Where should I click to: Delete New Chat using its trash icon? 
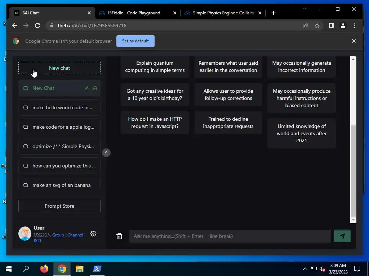point(95,88)
